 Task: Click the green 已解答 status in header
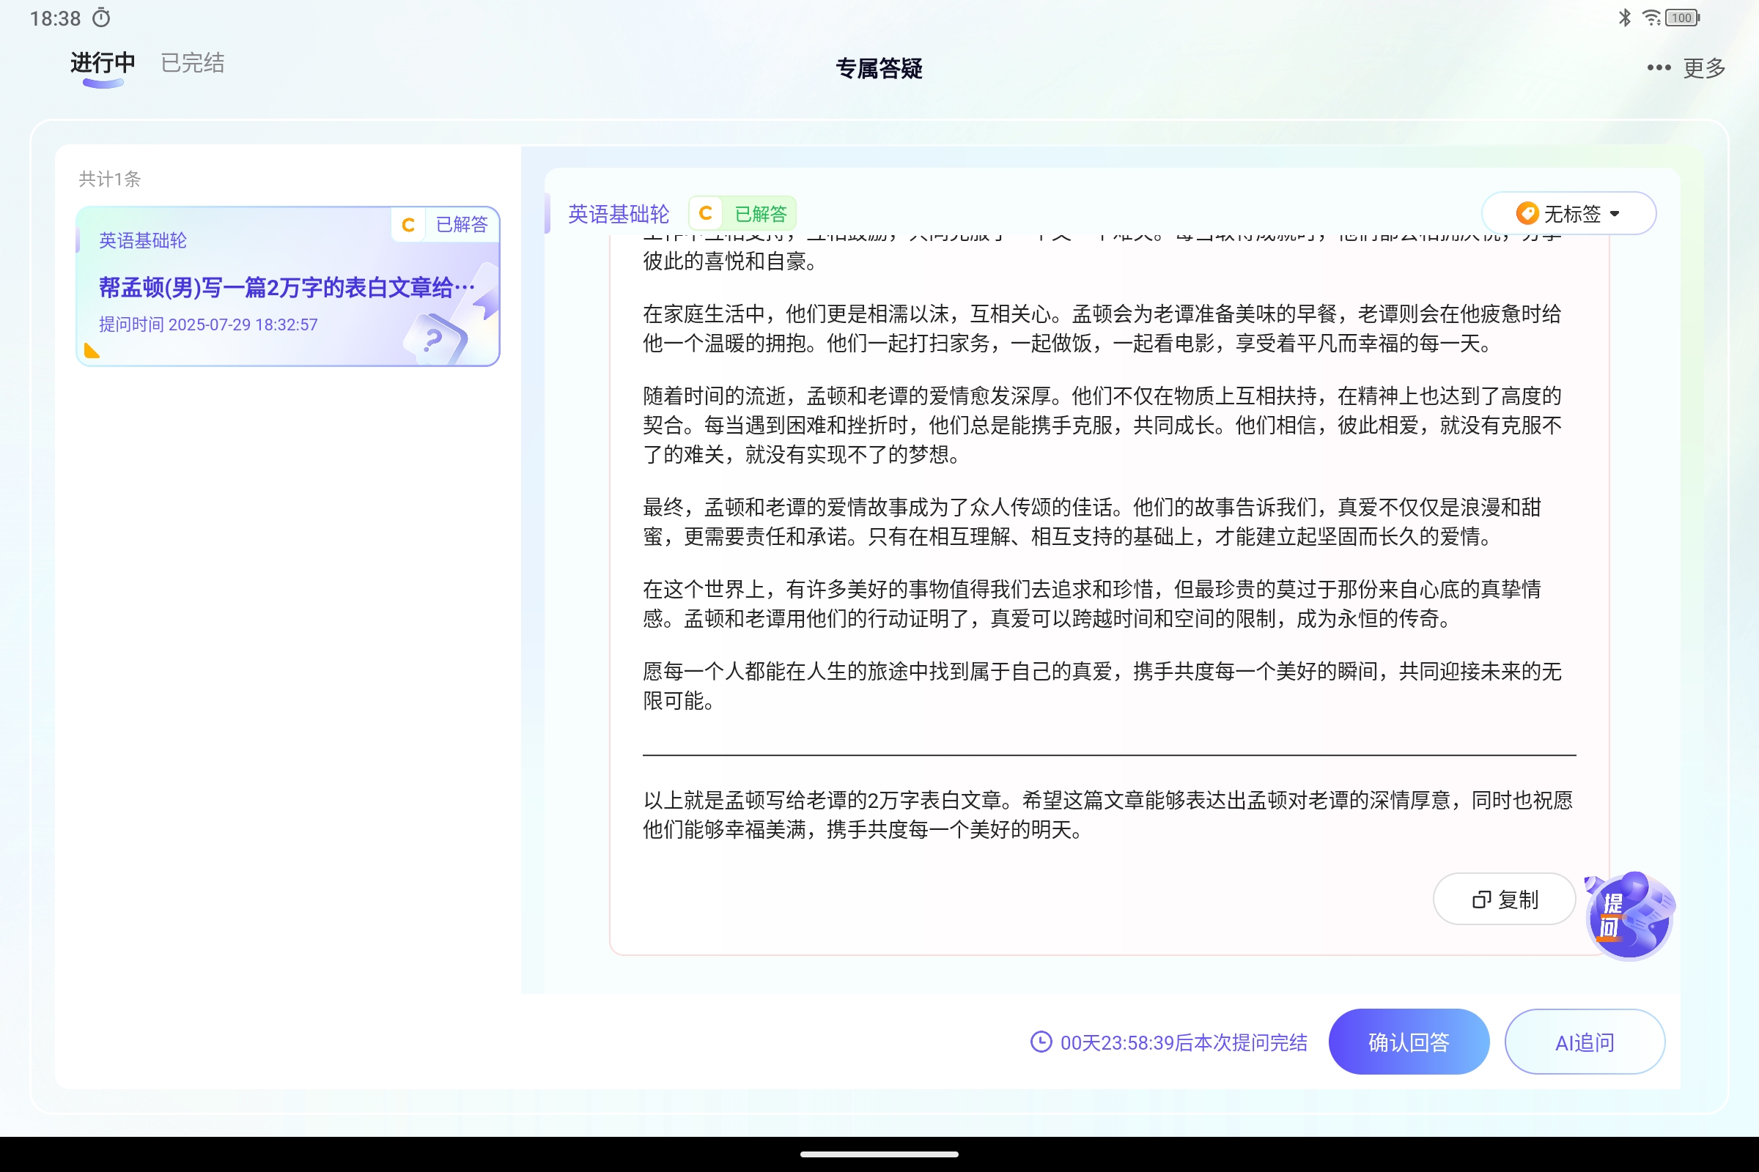(761, 215)
